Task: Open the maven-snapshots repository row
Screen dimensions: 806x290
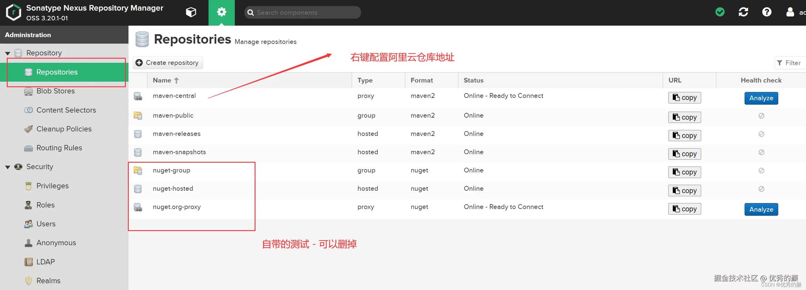Action: point(467,153)
